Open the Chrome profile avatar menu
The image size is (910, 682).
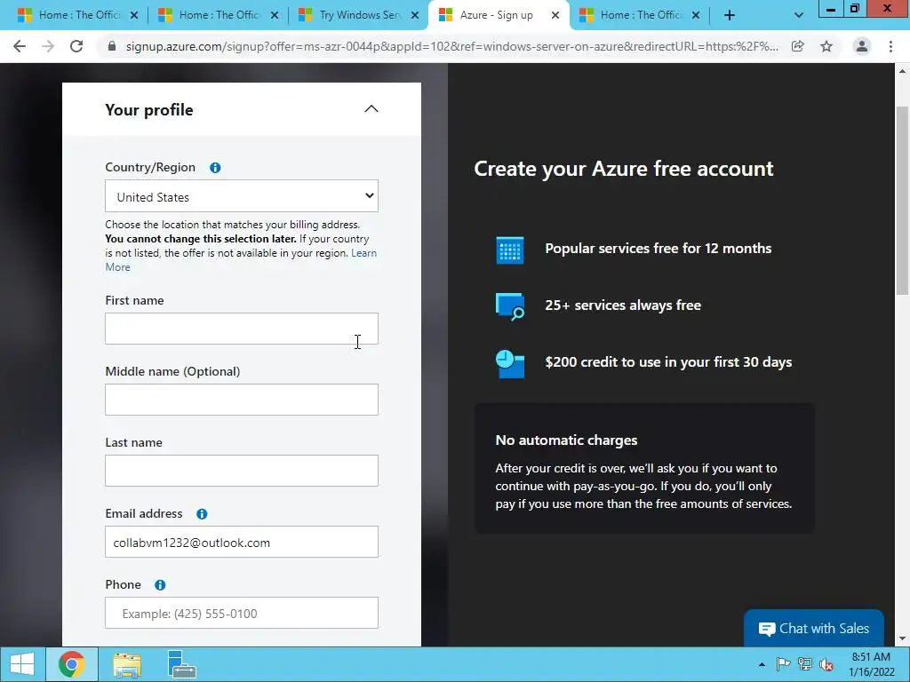pos(862,46)
